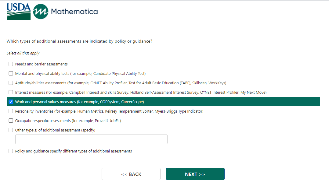329x196 pixels.
Task: Tick Mental and physical ability tests checkbox
Action: [11, 74]
